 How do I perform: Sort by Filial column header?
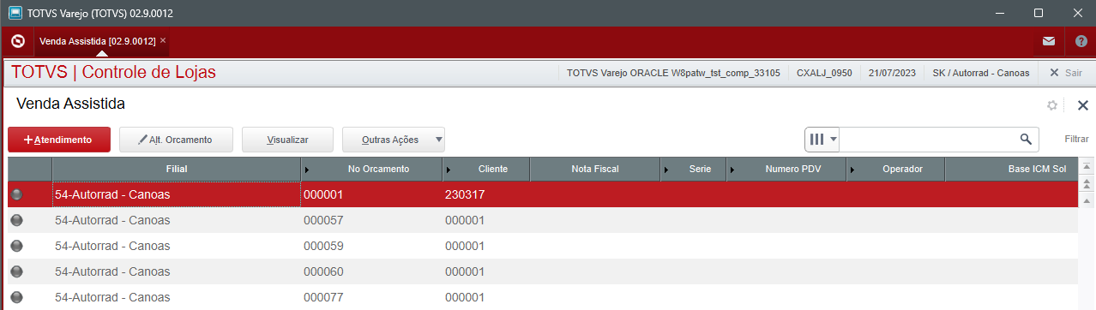[x=177, y=170]
